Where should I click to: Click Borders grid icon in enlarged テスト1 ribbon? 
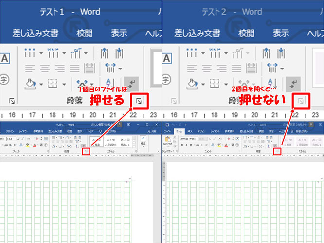click(53, 84)
